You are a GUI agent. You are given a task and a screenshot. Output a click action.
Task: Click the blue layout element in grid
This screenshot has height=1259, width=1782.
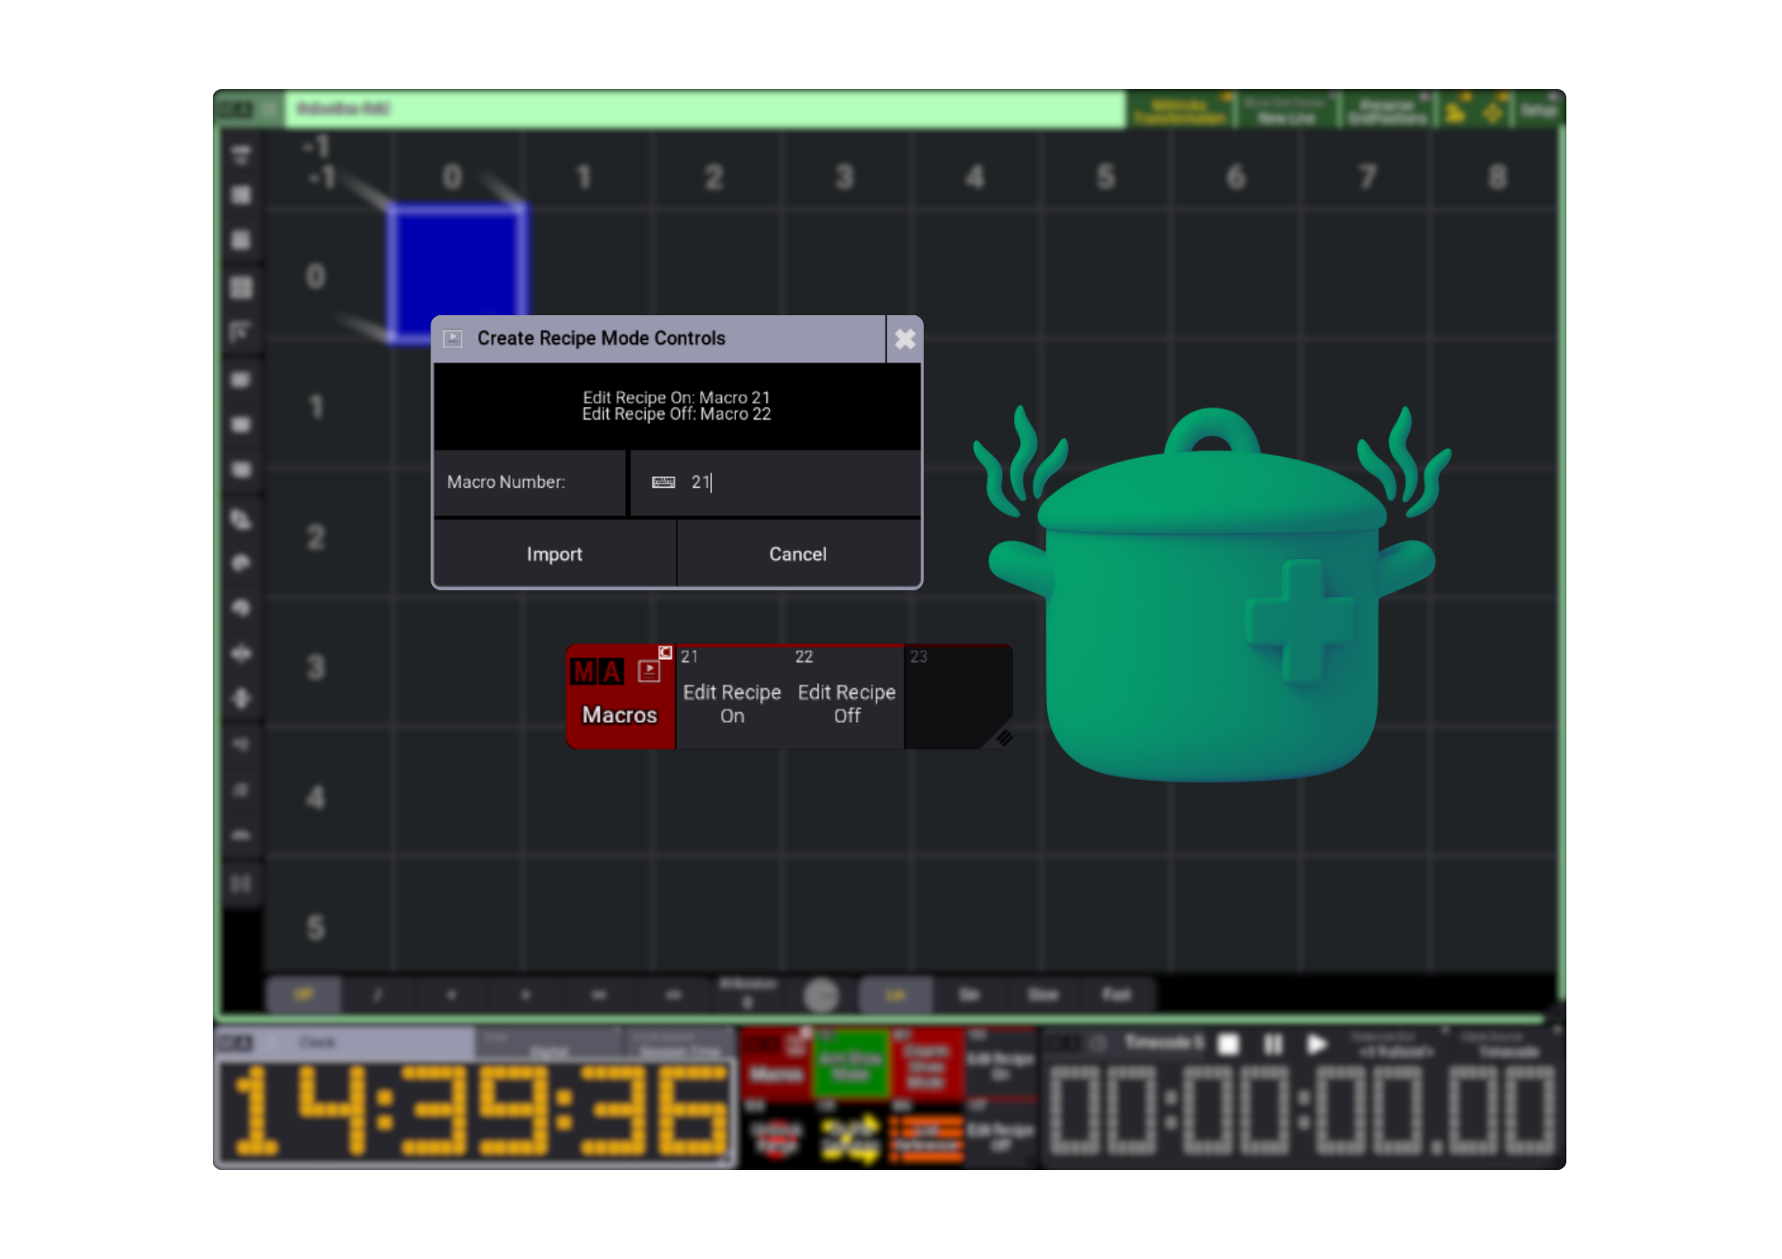457,272
